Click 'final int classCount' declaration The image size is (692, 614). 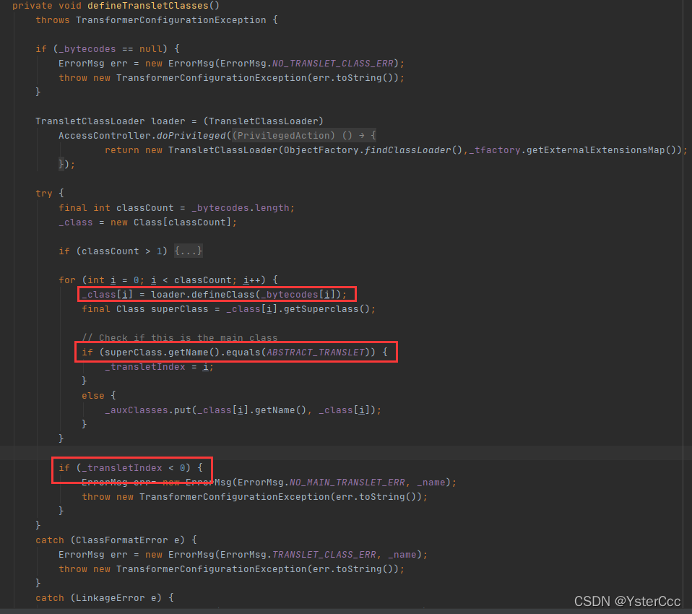tap(116, 208)
